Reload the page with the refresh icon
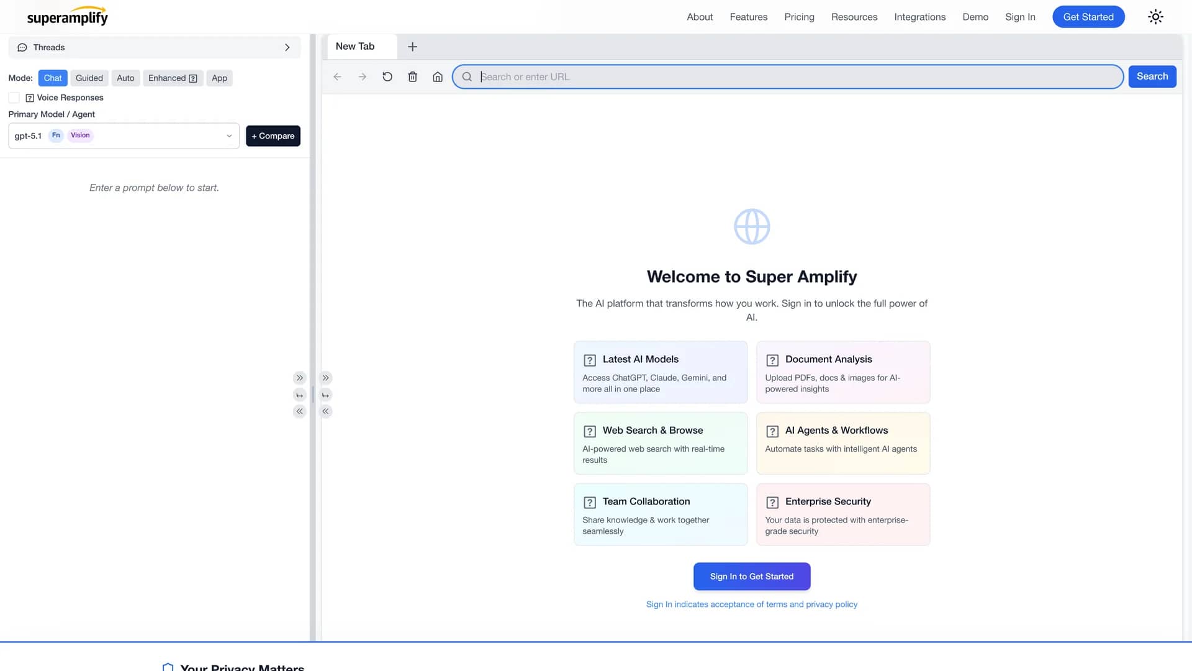Screen dimensions: 1192x671 387,76
